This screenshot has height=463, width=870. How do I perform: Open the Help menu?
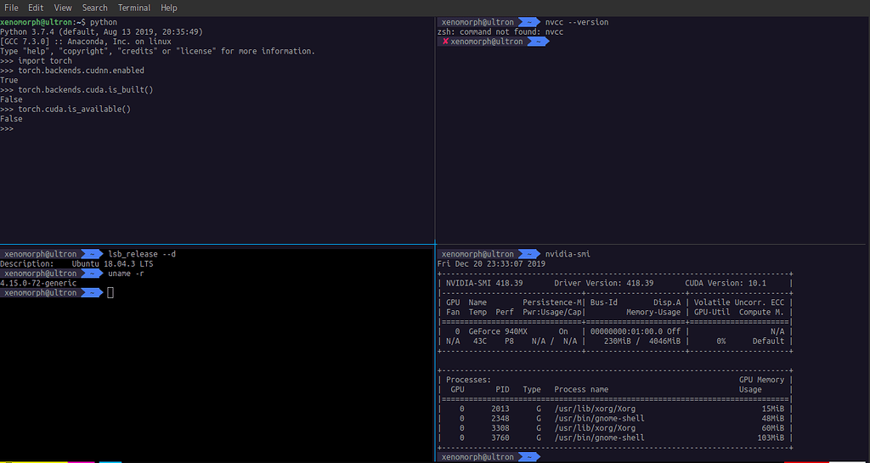[x=169, y=8]
